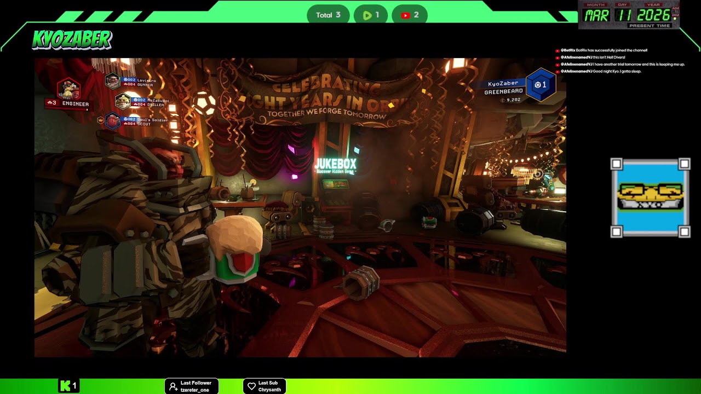The width and height of the screenshot is (701, 394).
Task: Click the 9,202 credits counter
Action: pos(510,100)
